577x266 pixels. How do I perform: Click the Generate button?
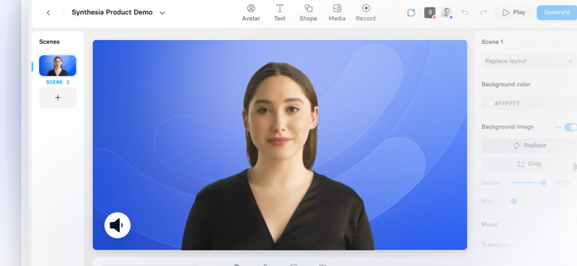pyautogui.click(x=557, y=12)
